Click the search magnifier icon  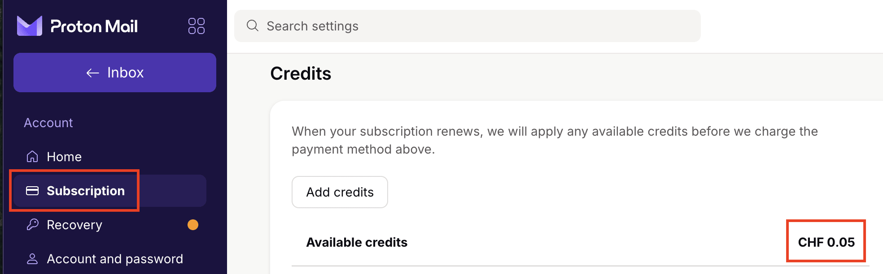(x=252, y=26)
